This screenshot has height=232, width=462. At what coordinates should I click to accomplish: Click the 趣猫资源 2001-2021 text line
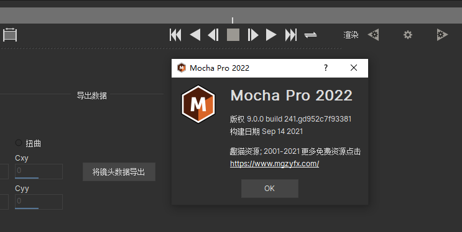tap(295, 151)
